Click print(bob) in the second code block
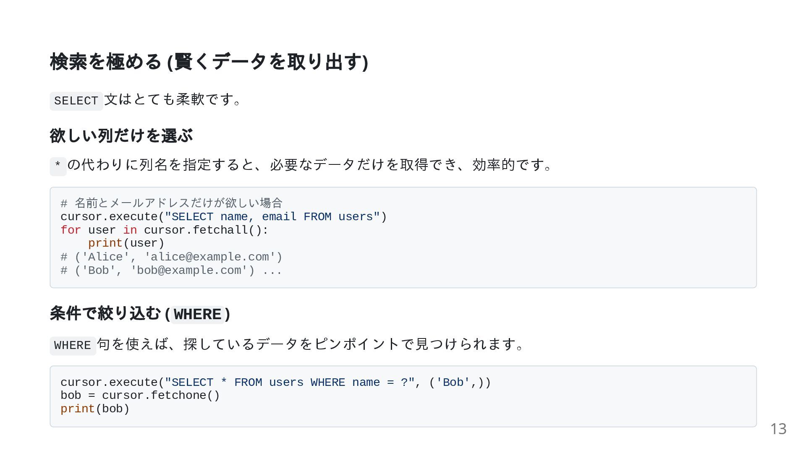This screenshot has height=453, width=806. click(x=95, y=409)
